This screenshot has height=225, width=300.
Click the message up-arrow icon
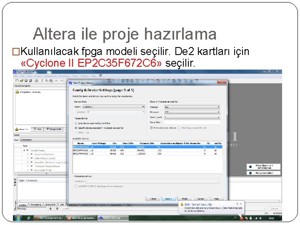[51, 209]
